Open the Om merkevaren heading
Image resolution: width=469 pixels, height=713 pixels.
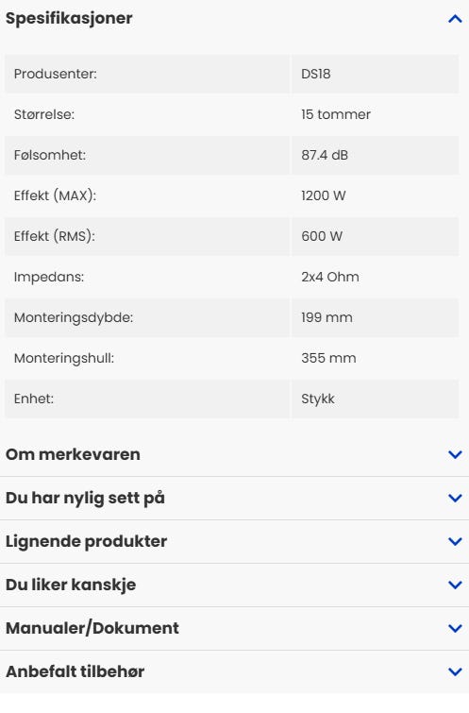(73, 454)
